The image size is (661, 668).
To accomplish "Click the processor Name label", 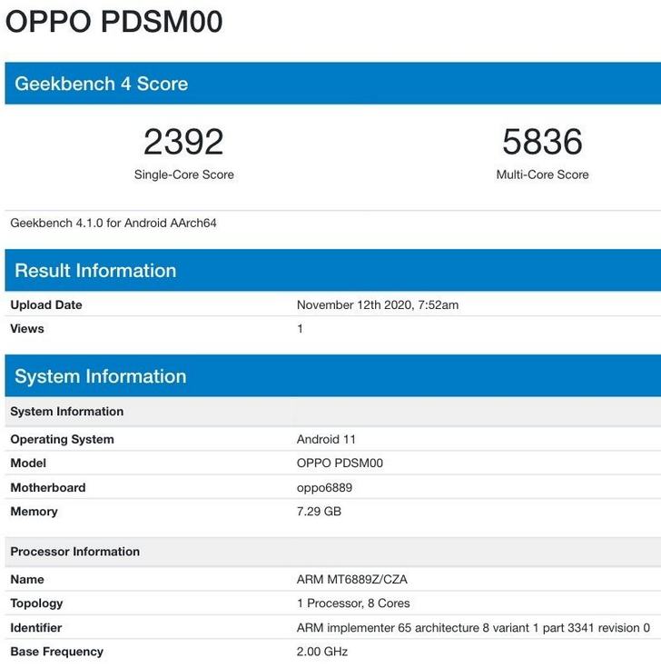I will [x=27, y=580].
